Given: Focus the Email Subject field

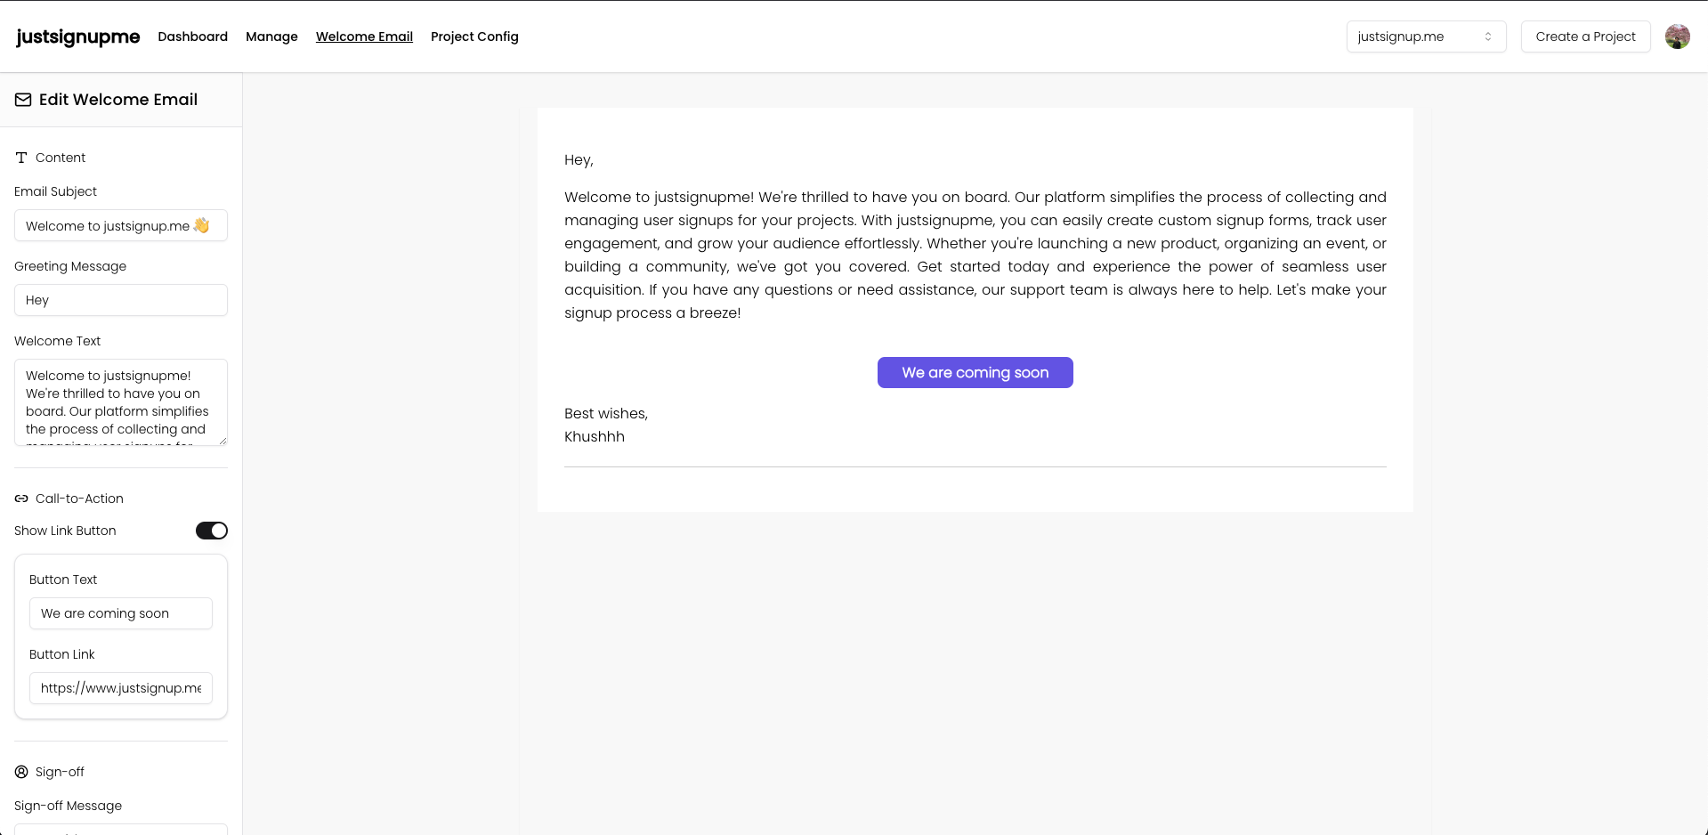Looking at the screenshot, I should tap(121, 225).
